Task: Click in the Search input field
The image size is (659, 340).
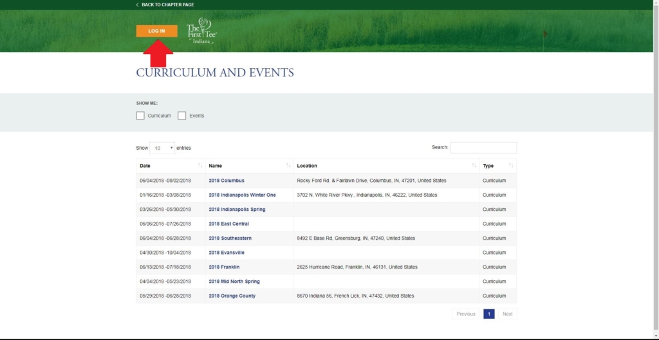Action: pos(483,148)
